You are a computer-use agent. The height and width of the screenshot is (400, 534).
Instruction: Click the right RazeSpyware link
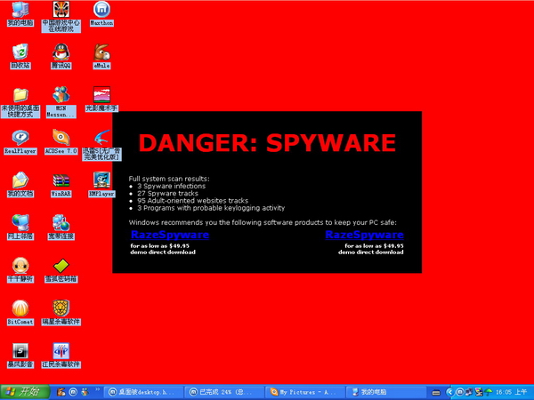coord(364,235)
